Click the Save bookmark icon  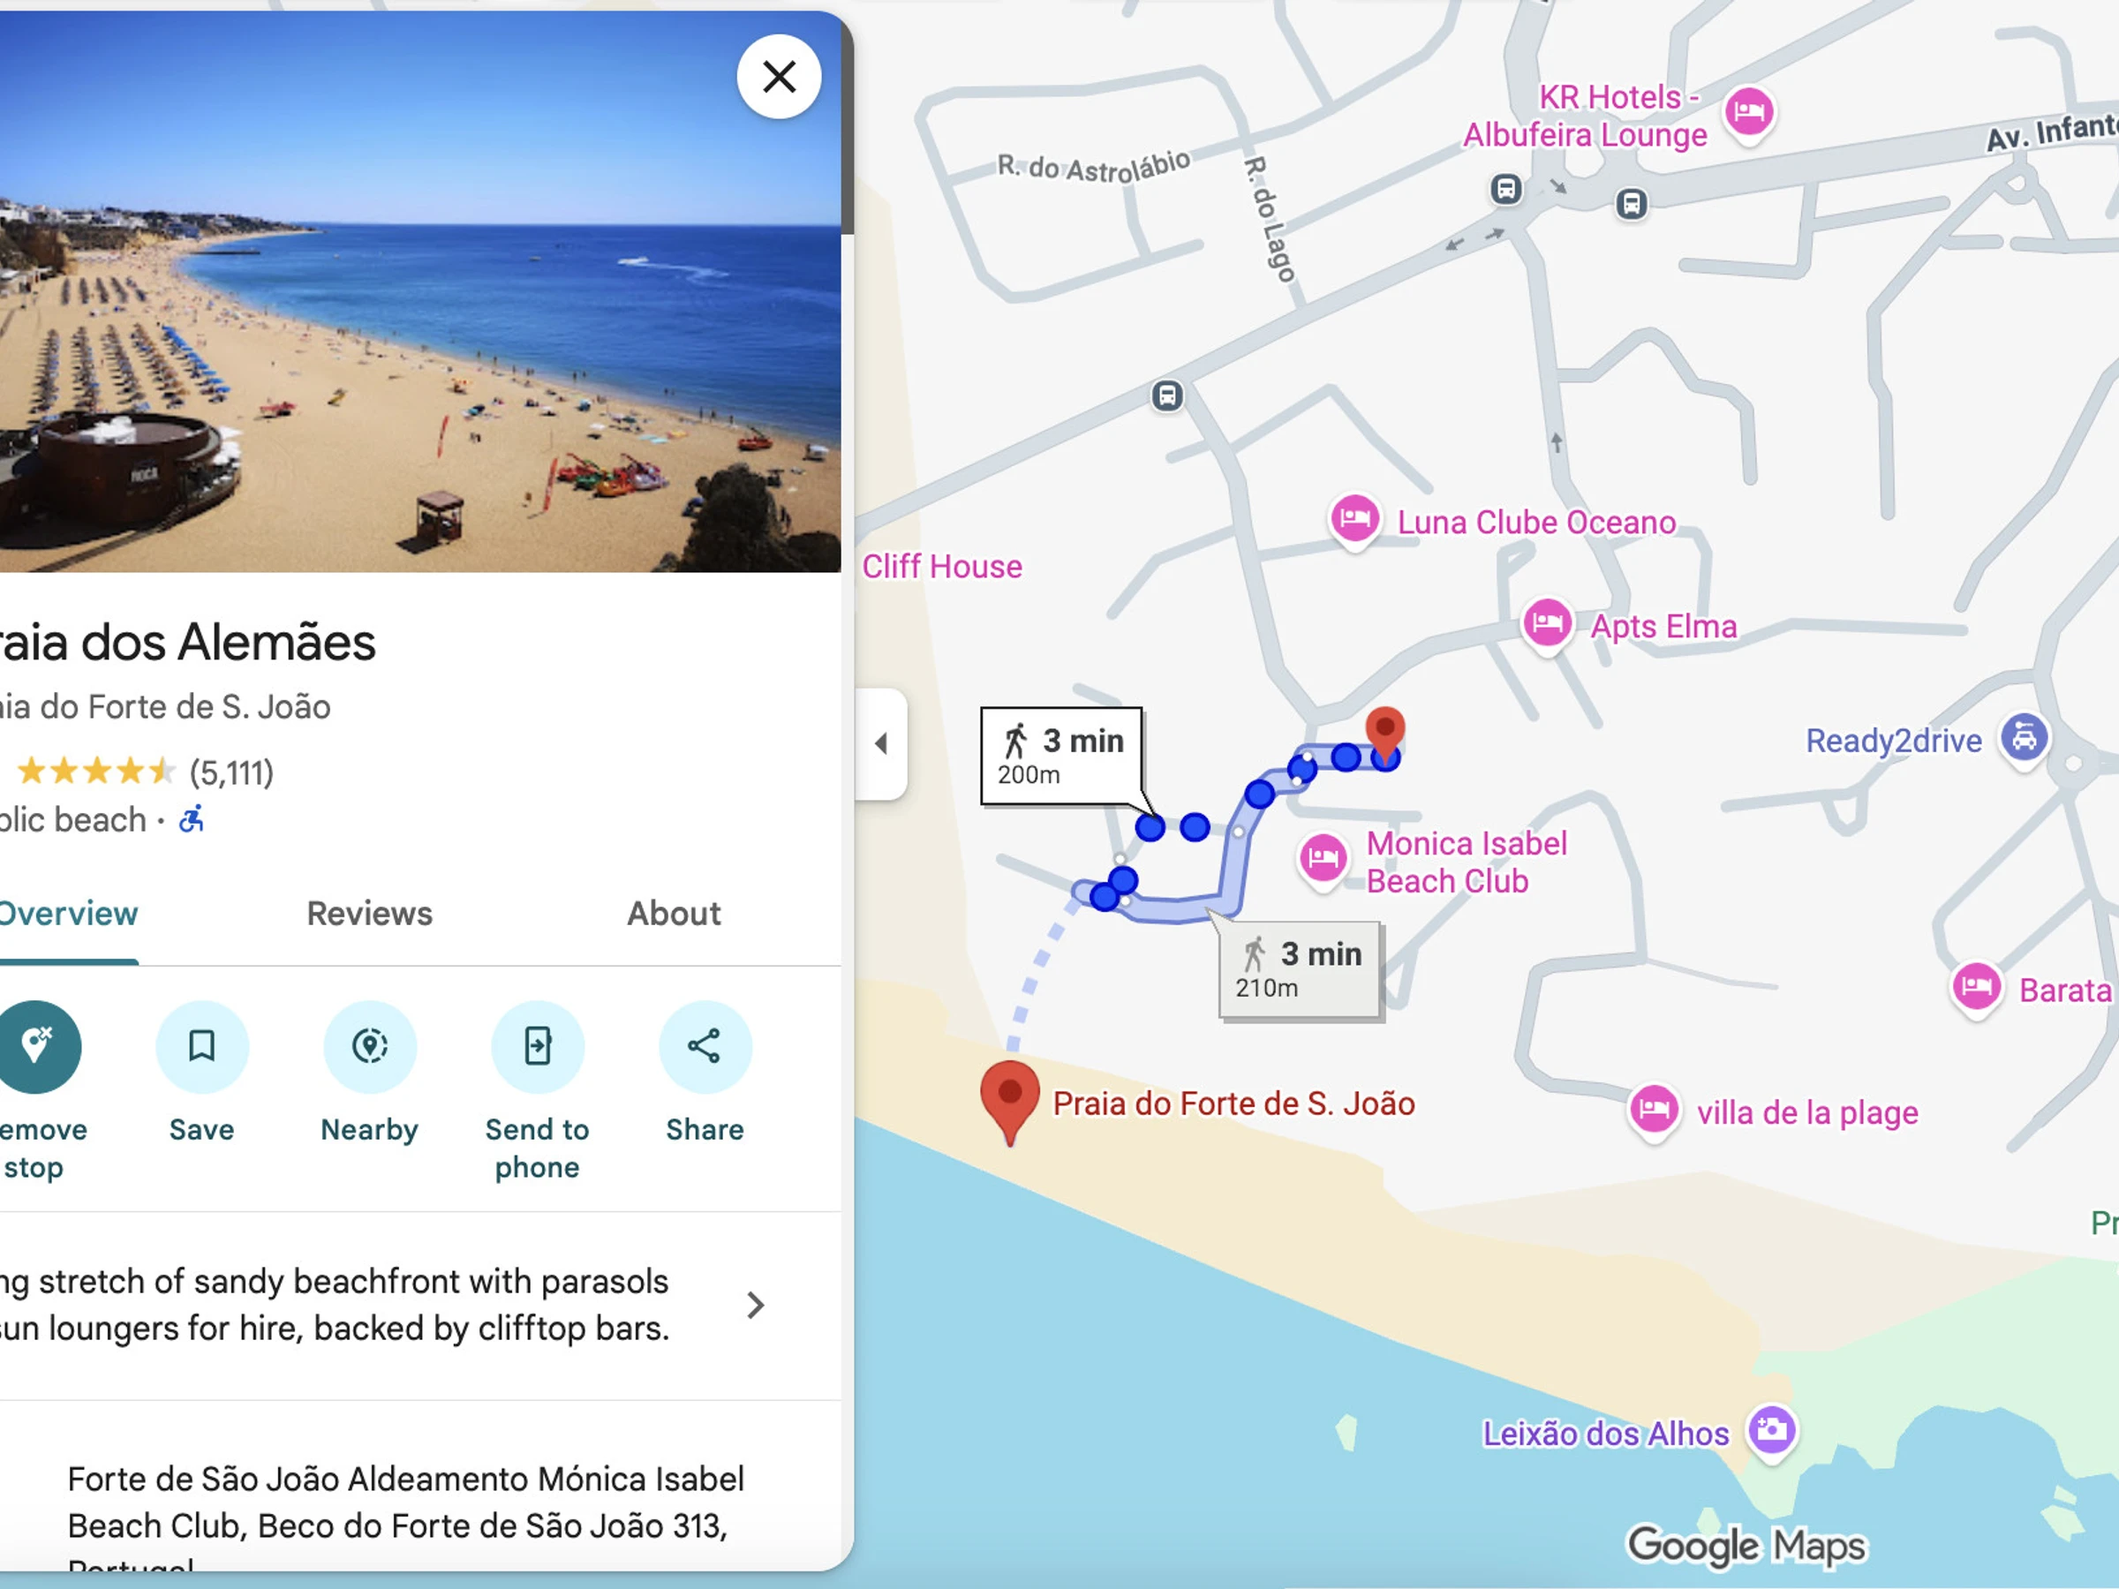(x=202, y=1046)
